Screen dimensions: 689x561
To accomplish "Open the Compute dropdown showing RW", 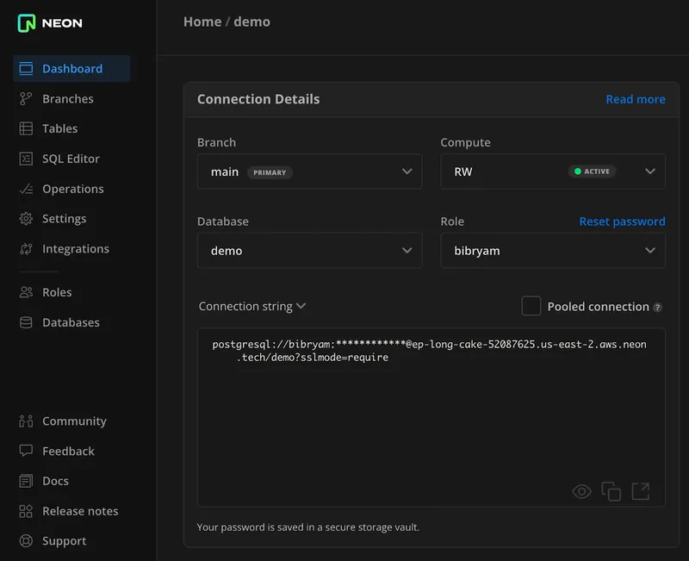I will point(552,171).
